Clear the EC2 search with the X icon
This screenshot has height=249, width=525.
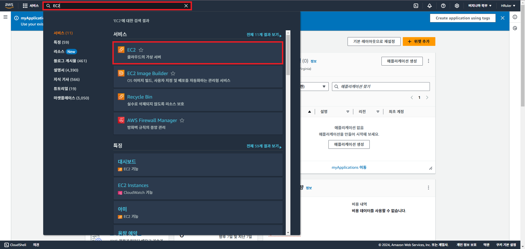[x=186, y=6]
